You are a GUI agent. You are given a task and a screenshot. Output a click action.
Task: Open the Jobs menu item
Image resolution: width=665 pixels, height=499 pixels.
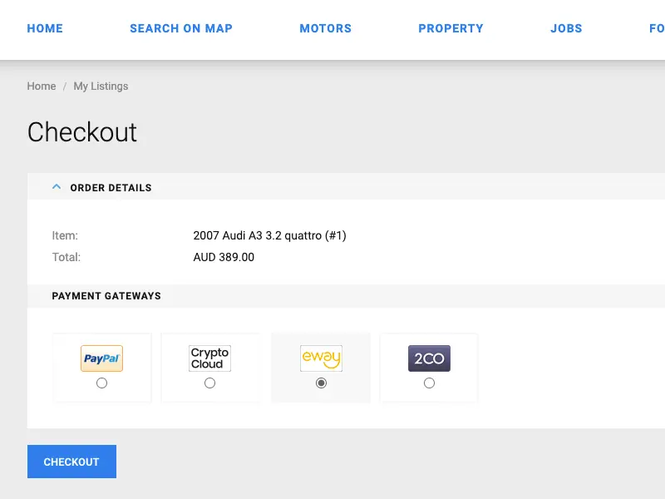566,28
